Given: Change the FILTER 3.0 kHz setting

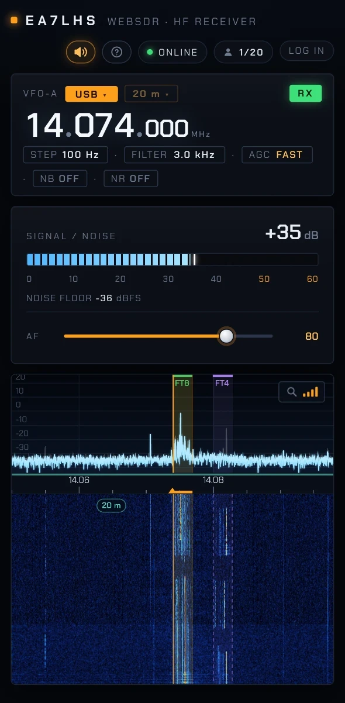Looking at the screenshot, I should coord(174,155).
